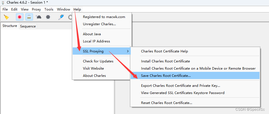269x114 pixels.
Task: Open the View menu
Action: 25,9
